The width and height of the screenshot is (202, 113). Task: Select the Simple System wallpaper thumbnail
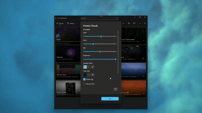click(68, 89)
